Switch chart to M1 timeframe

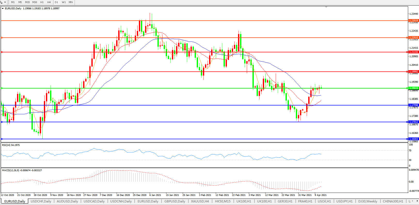pyautogui.click(x=13, y=2)
